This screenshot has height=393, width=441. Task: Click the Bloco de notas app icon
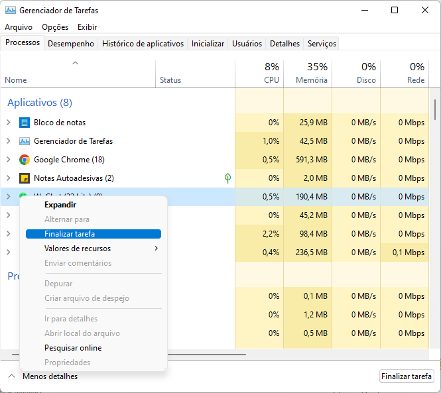point(25,123)
